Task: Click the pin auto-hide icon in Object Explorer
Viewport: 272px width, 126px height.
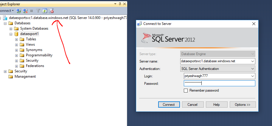Action: tap(120, 4)
